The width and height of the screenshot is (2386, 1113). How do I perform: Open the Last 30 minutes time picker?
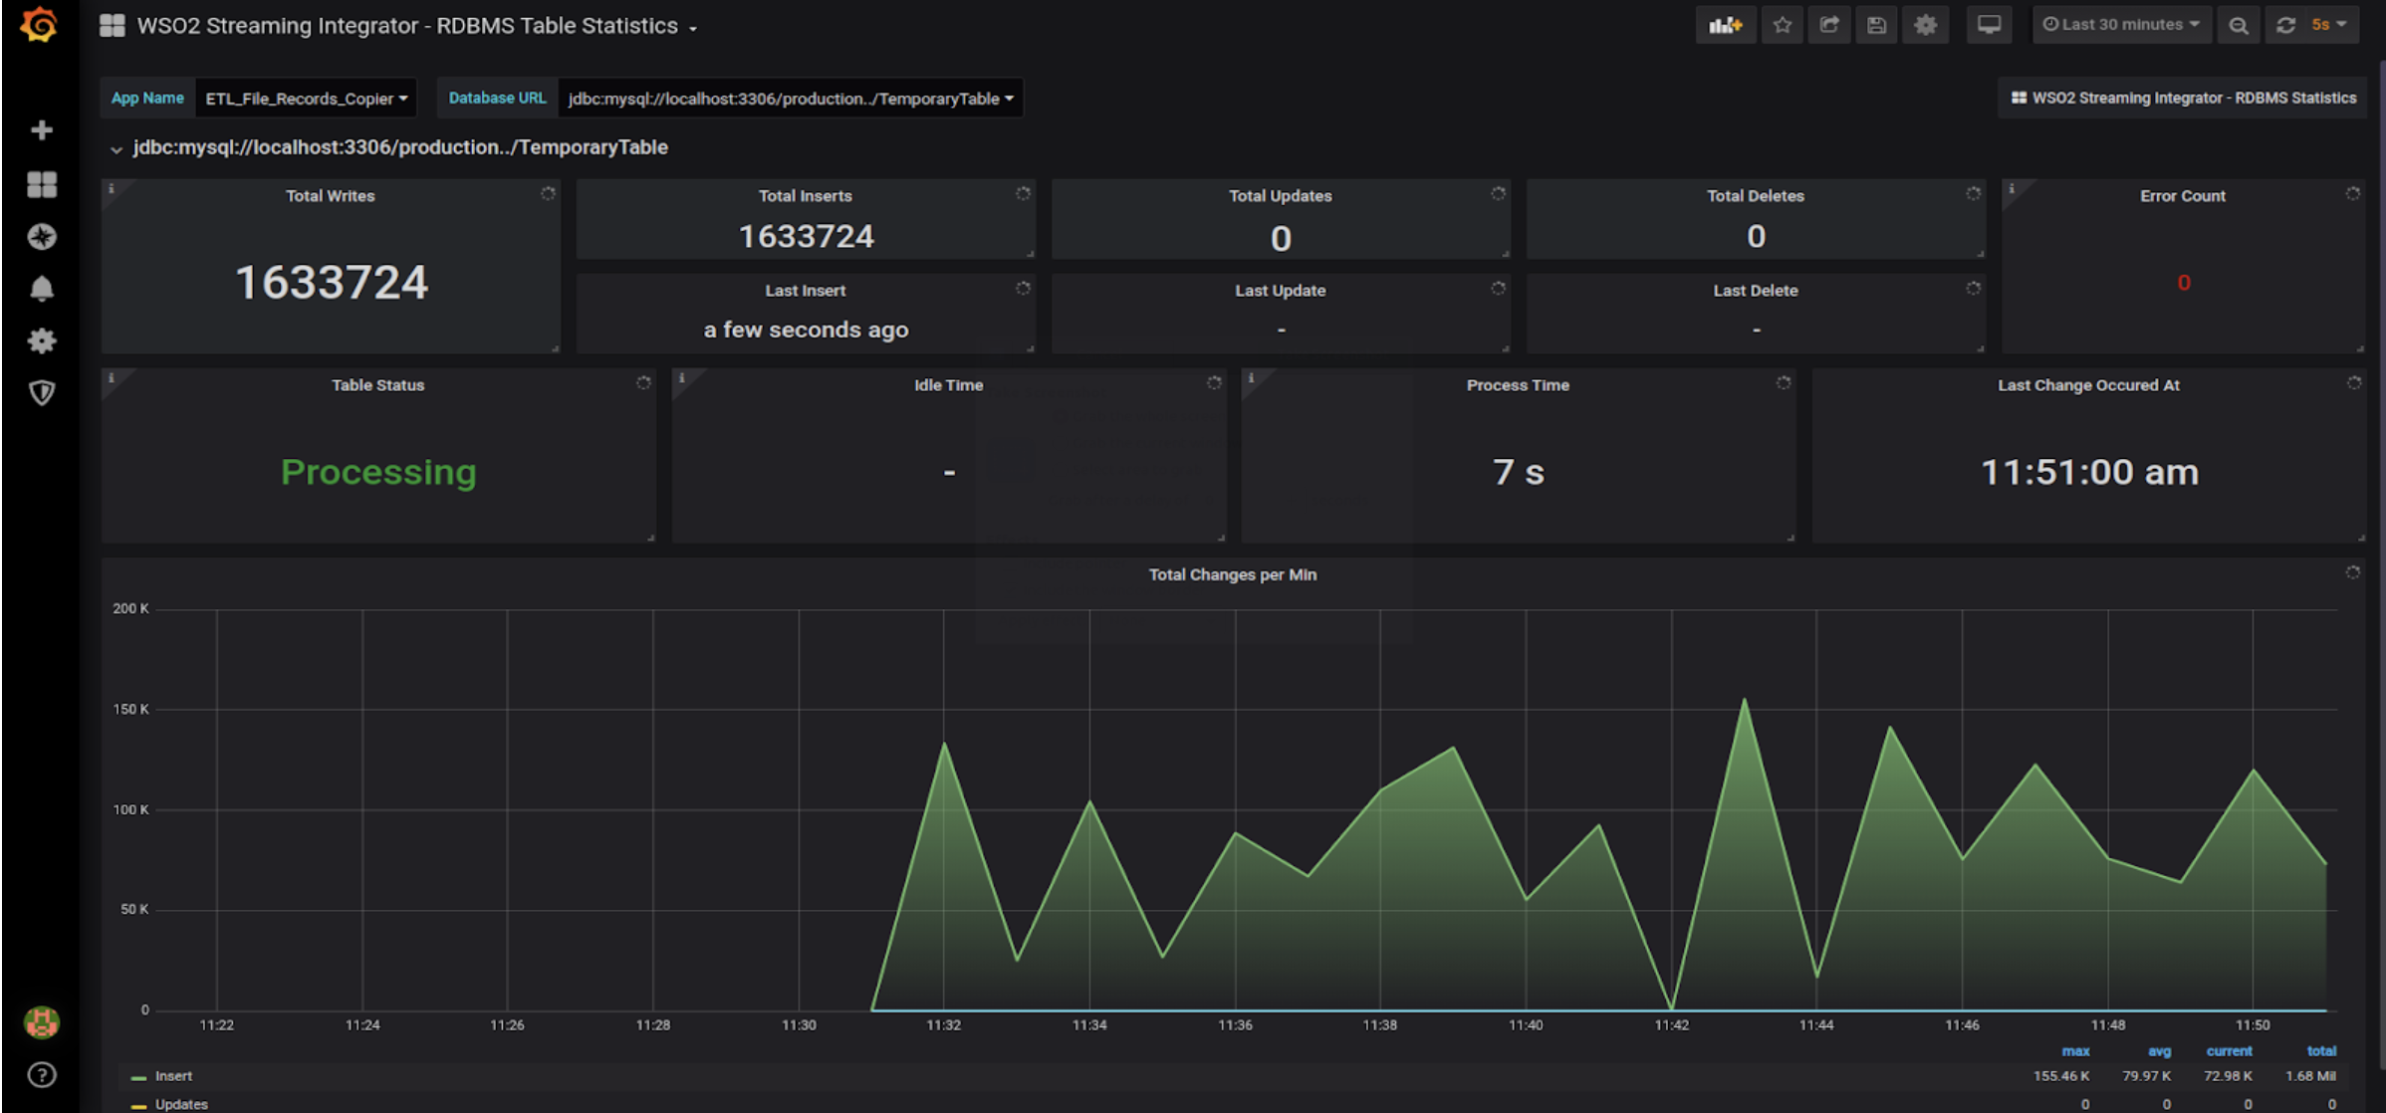coord(2121,25)
